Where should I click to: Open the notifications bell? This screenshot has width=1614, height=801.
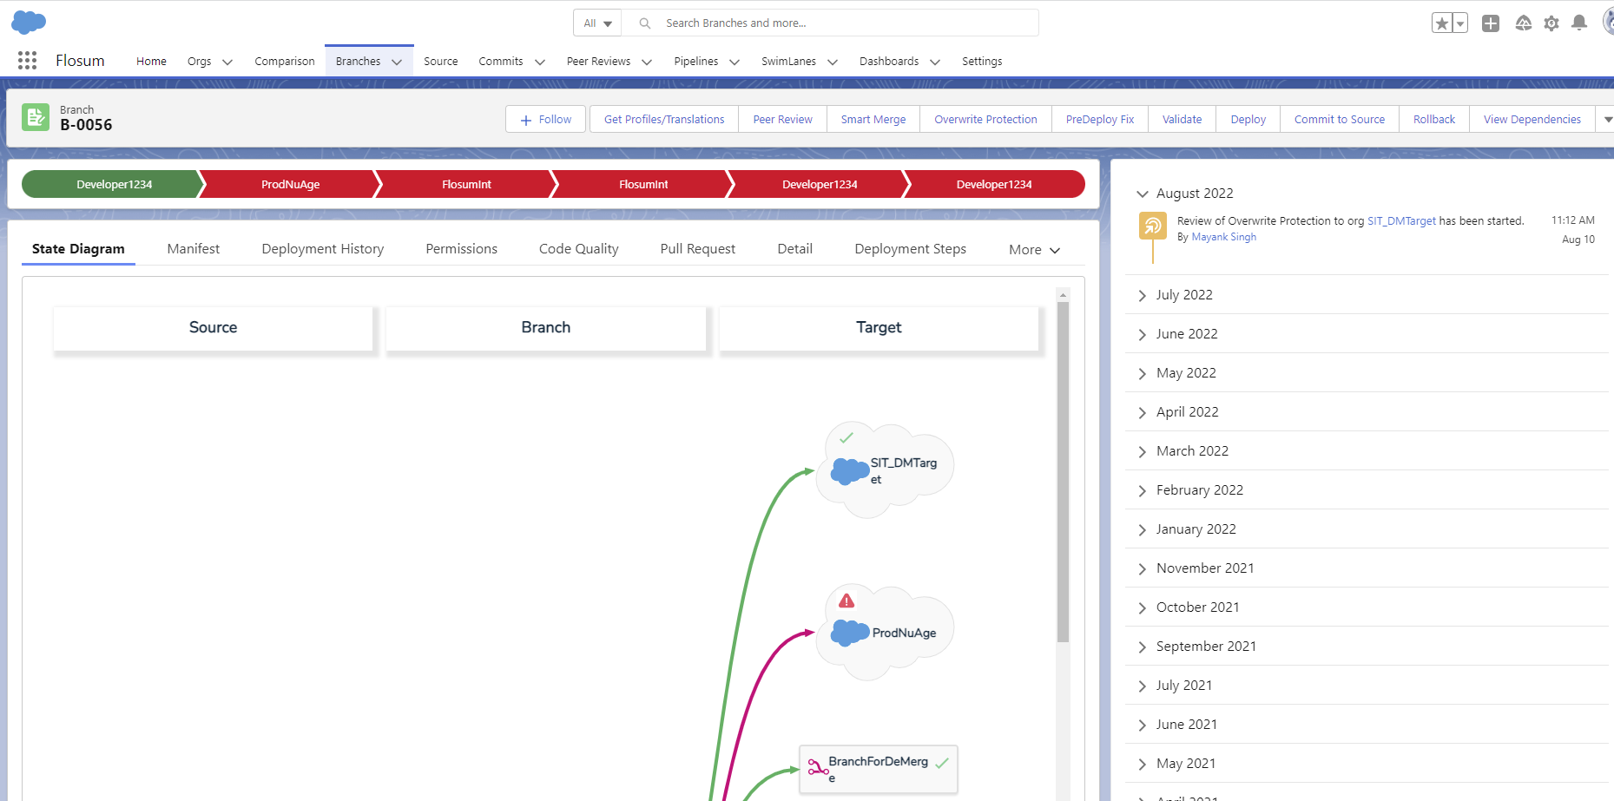tap(1579, 23)
